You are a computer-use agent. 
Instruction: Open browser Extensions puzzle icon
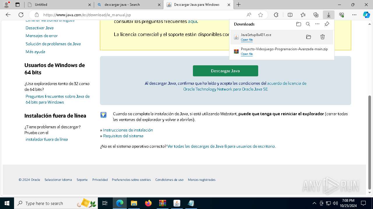276,15
